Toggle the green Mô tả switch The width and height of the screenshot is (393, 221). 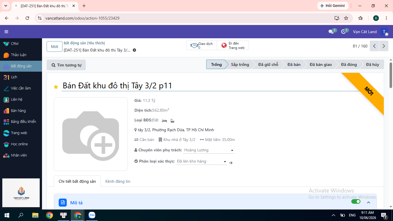[x=356, y=201]
